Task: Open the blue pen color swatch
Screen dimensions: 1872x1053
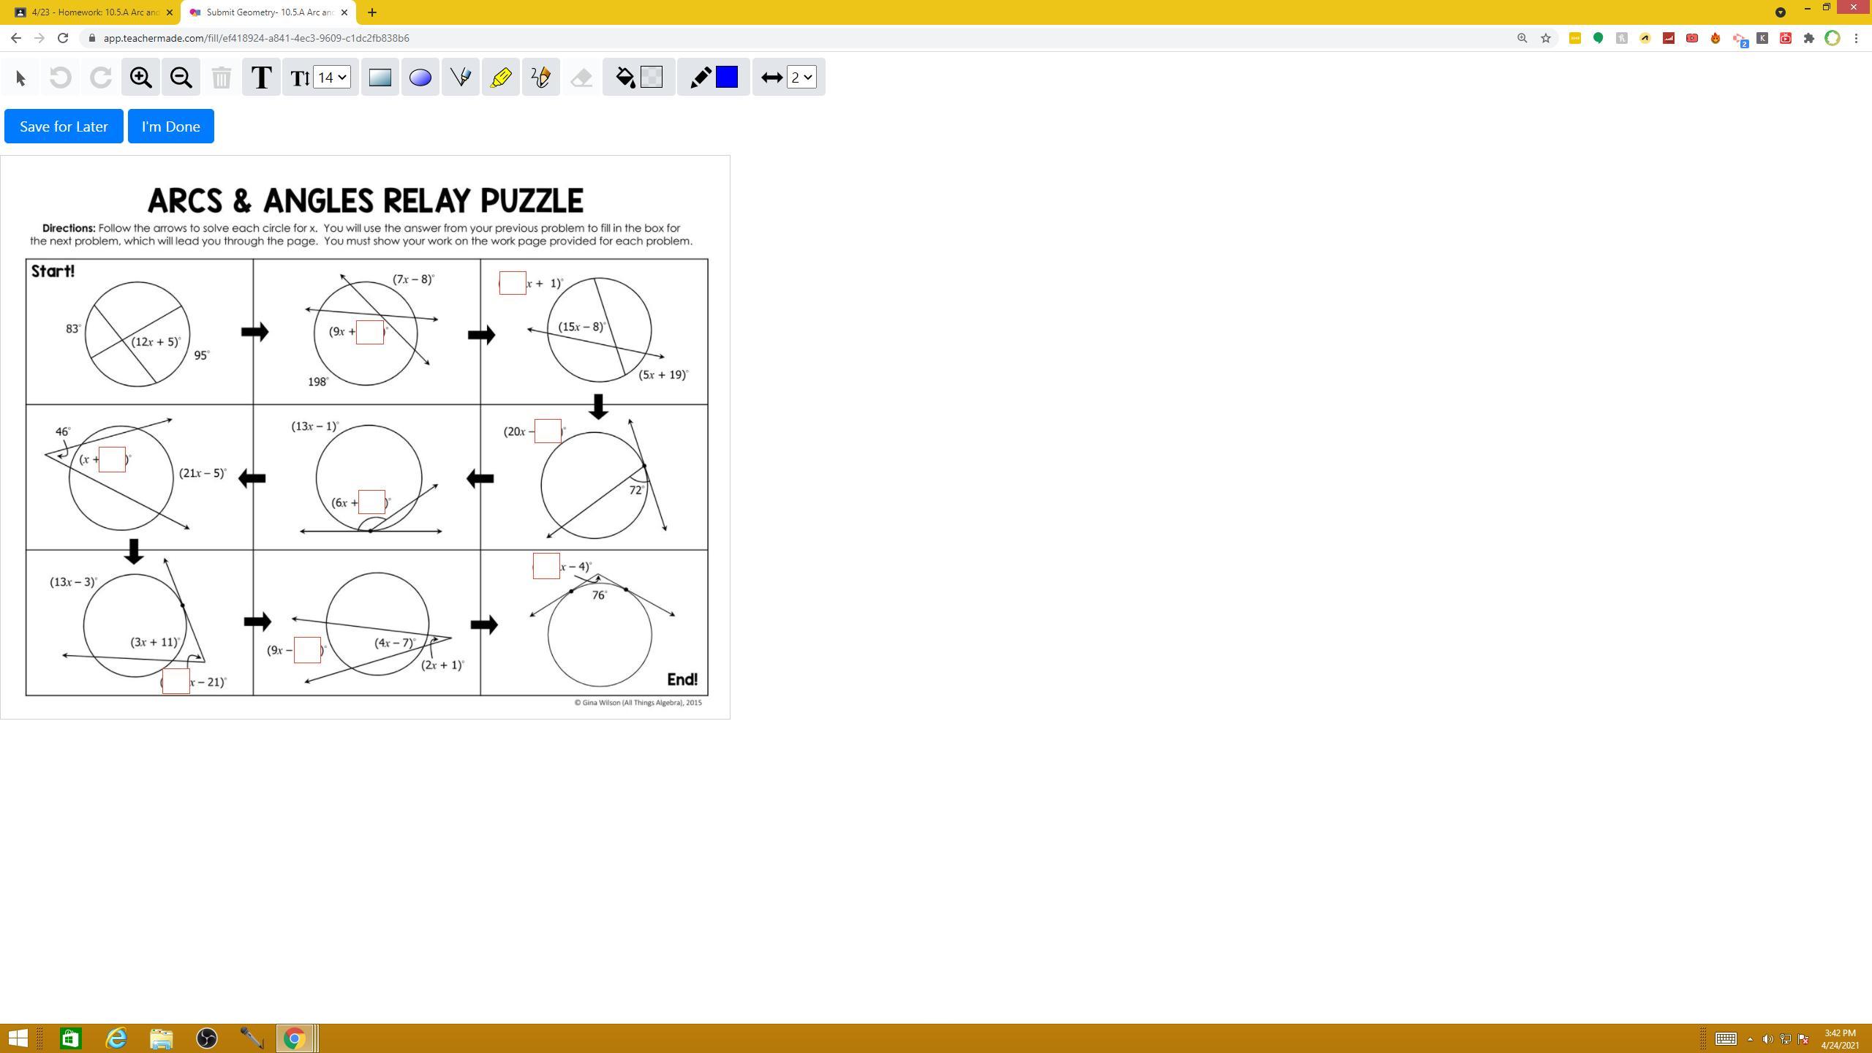Action: pos(727,78)
